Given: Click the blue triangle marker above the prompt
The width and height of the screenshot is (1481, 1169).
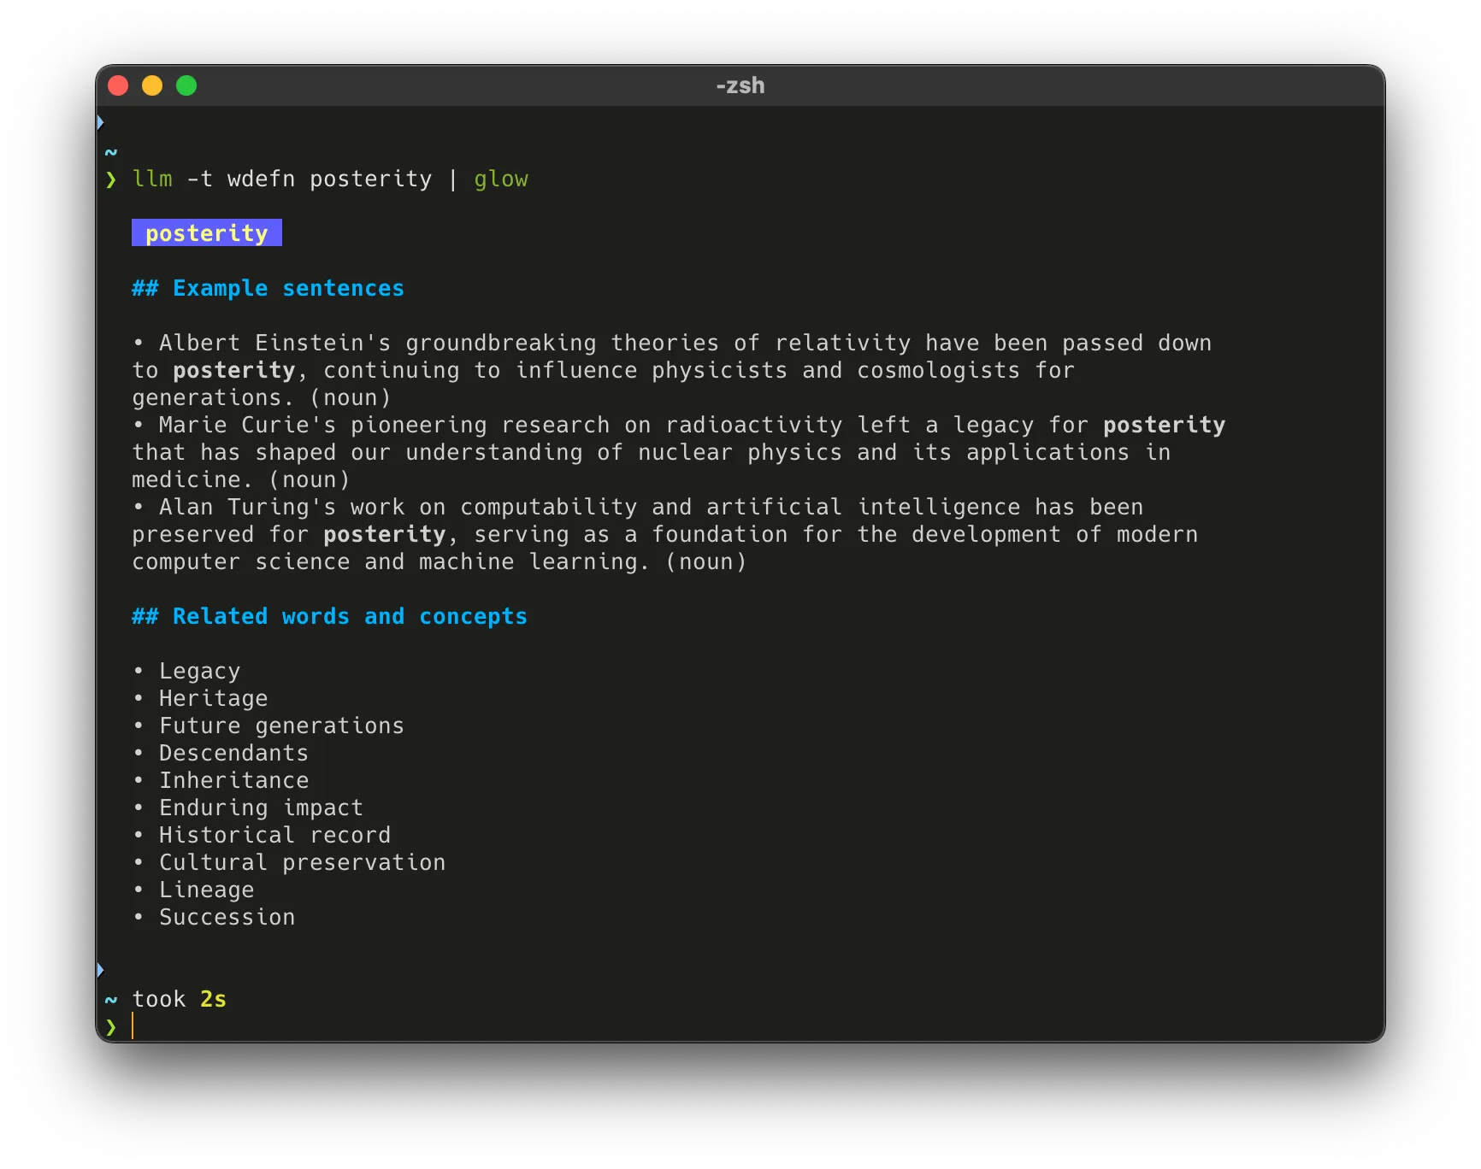Looking at the screenshot, I should point(100,120).
